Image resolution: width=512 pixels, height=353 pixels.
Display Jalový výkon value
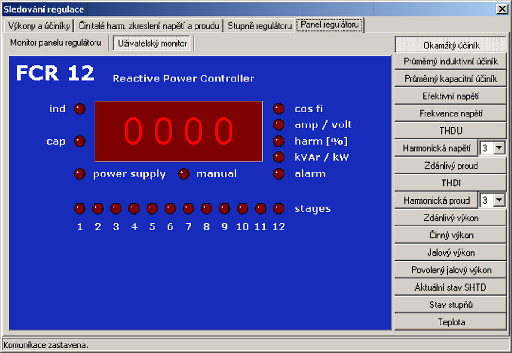tap(451, 252)
